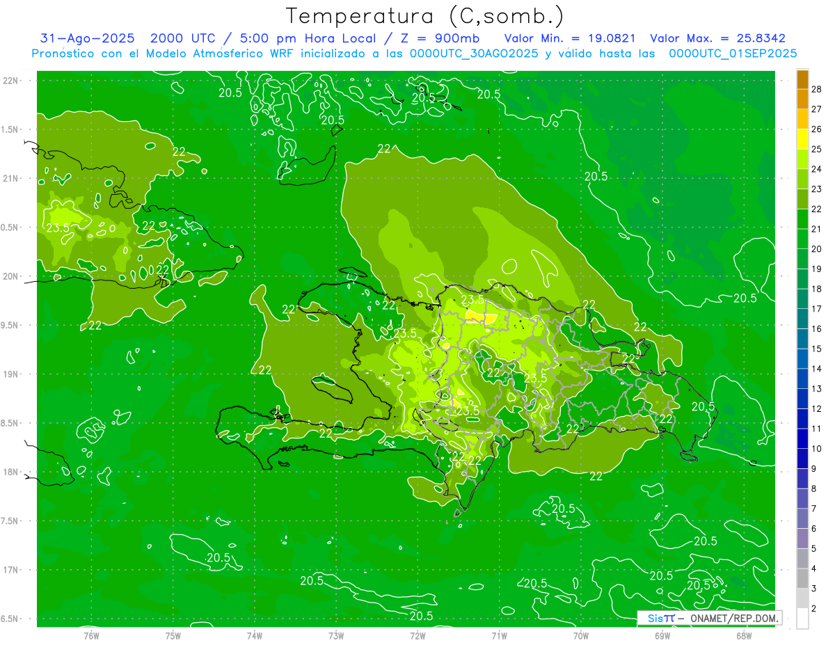This screenshot has width=835, height=645.
Task: Select the valid-until stamp "0000UTC_01SEP2025"
Action: (733, 54)
